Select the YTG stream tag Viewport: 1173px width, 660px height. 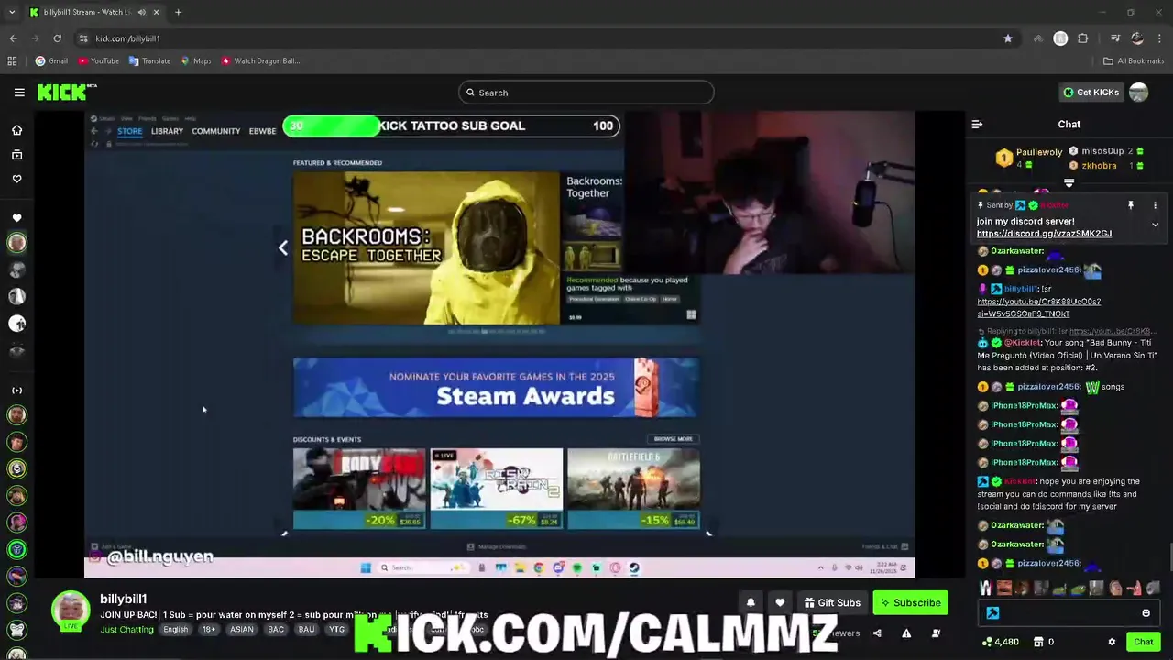[x=336, y=630]
